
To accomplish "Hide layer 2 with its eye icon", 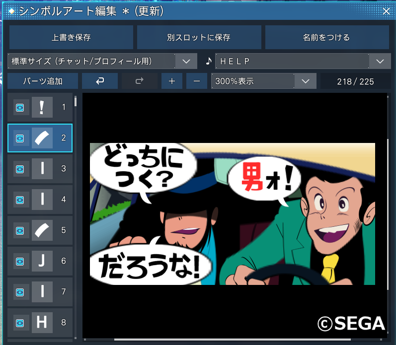I will point(20,138).
